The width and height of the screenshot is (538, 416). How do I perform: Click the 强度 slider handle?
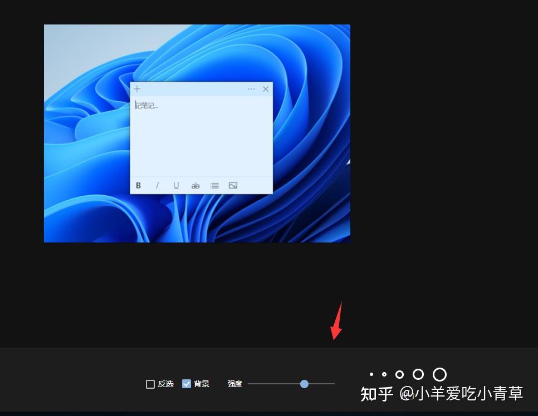304,384
